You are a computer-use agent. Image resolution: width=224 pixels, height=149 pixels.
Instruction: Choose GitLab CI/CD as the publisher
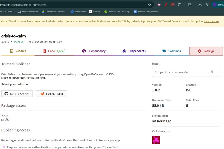pyautogui.click(x=51, y=94)
